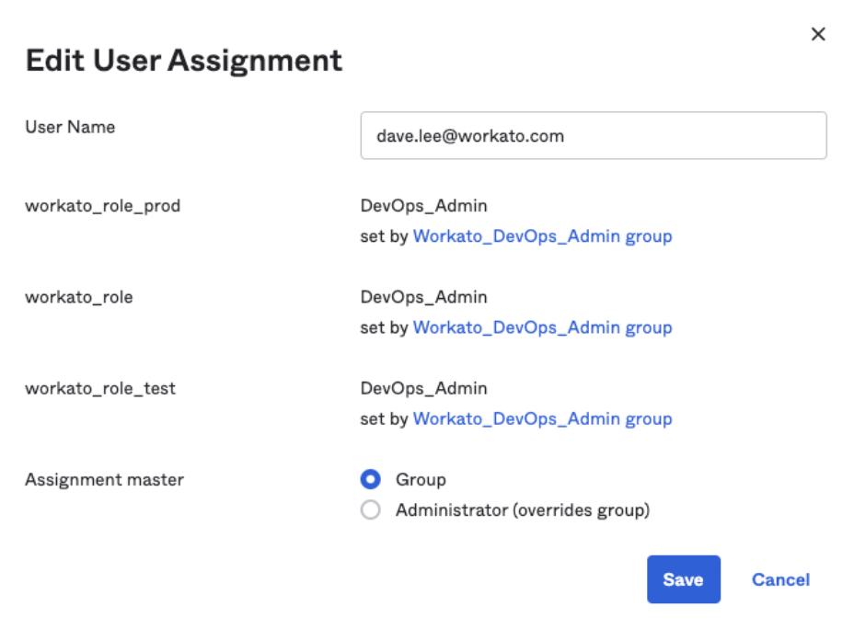Screen dimensions: 854x629
Task: Click the 'Group' radio option label text
Action: [x=421, y=479]
